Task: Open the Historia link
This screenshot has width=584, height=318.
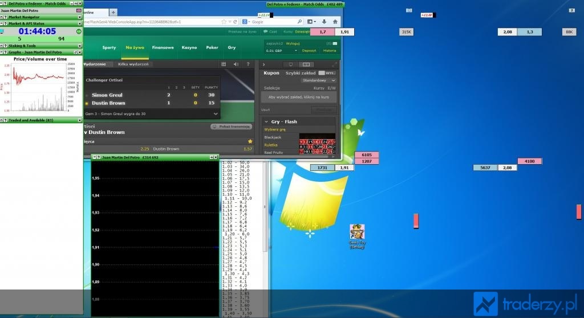Action: click(329, 51)
